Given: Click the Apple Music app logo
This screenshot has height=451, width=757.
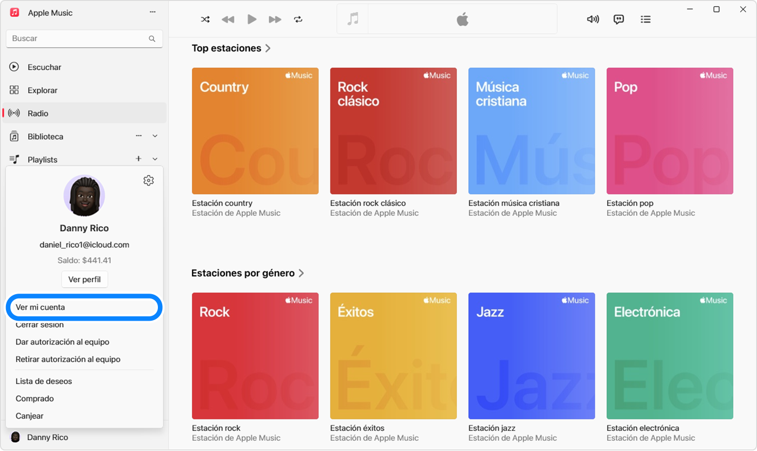Looking at the screenshot, I should click(x=15, y=12).
